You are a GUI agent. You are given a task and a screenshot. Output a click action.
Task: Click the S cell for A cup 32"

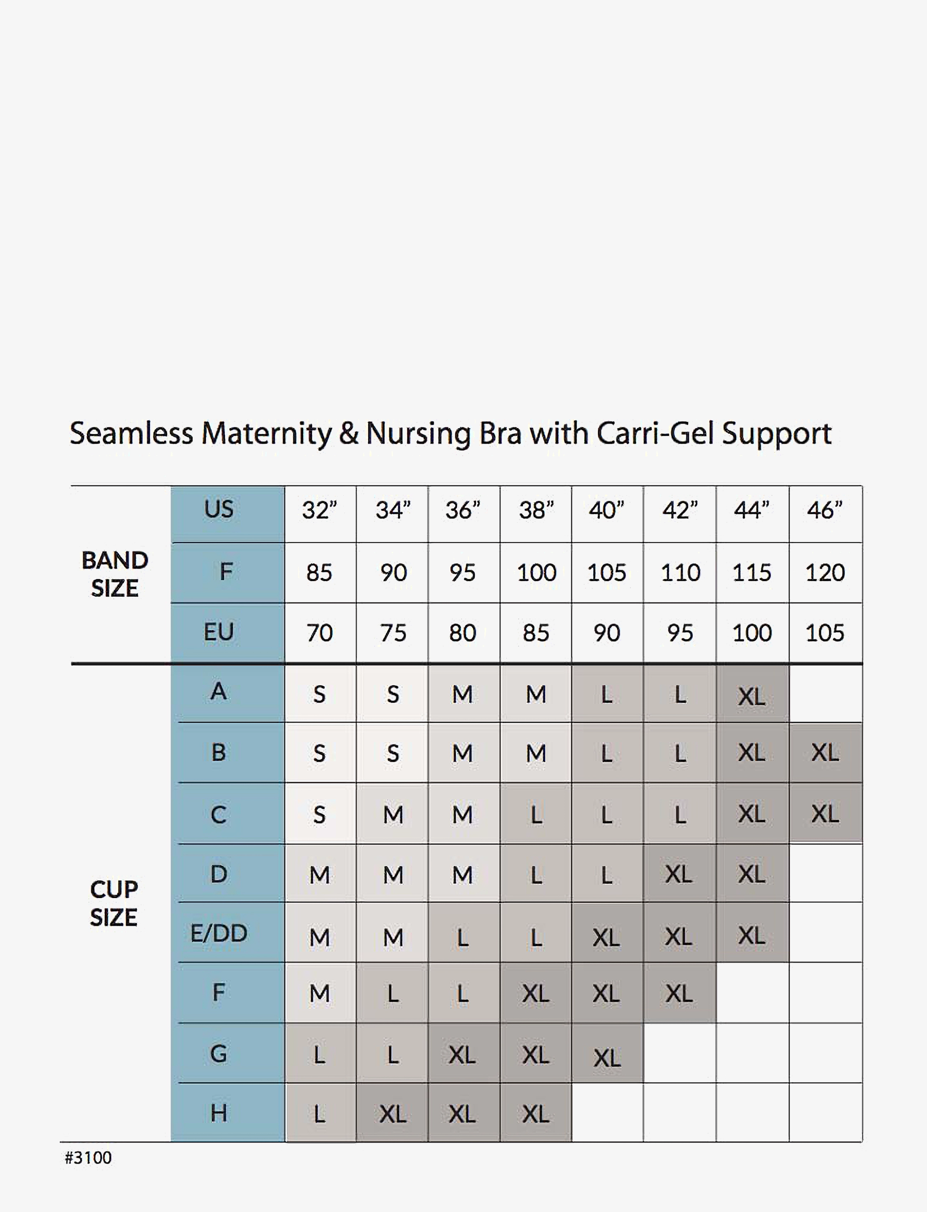click(320, 693)
